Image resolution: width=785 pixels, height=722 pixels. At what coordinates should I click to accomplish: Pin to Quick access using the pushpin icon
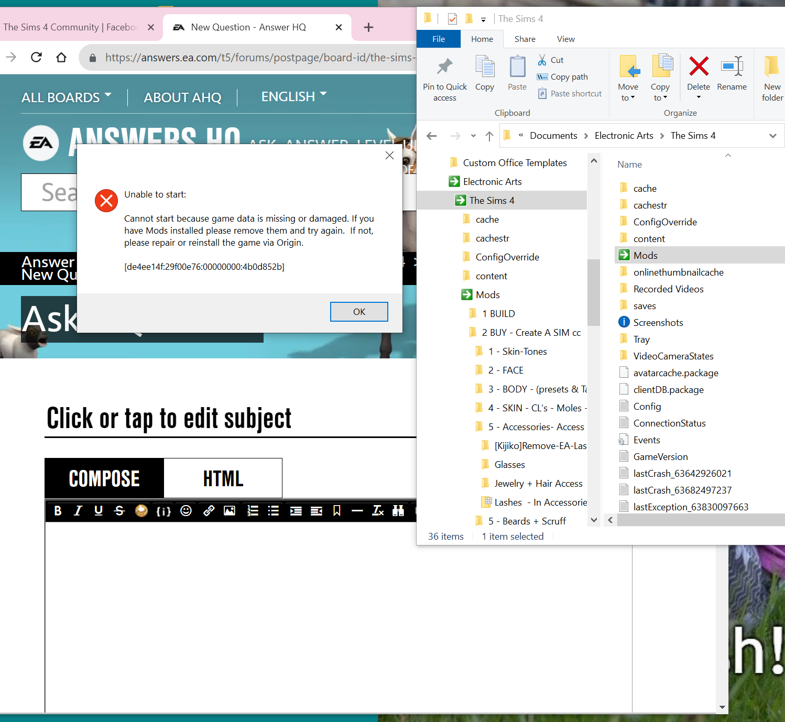(x=444, y=67)
